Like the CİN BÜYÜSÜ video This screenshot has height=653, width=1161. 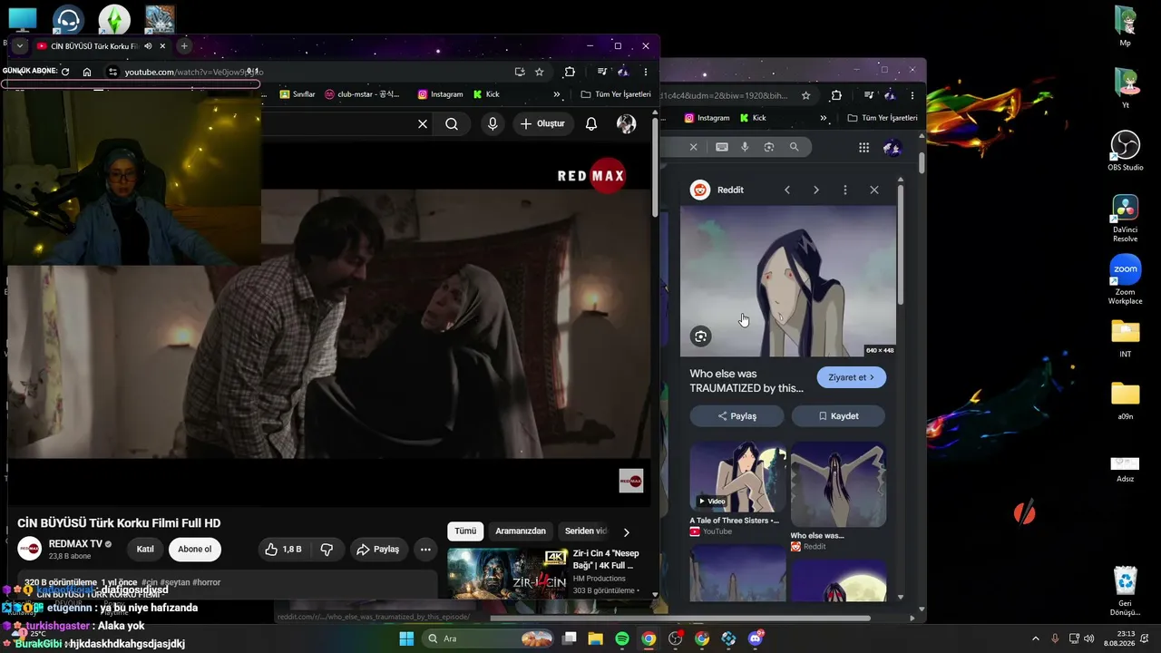click(x=283, y=550)
